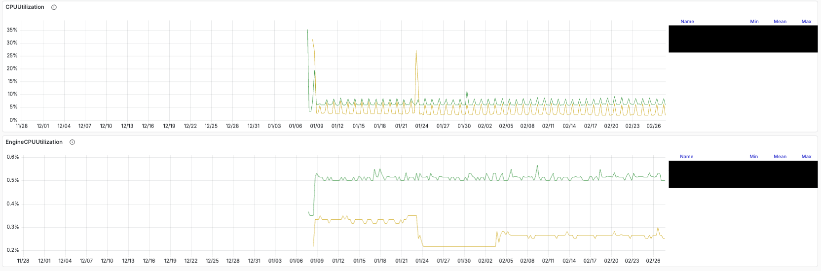The height and width of the screenshot is (271, 821).
Task: Sort CPUUtilization legend by Name column
Action: (x=687, y=22)
